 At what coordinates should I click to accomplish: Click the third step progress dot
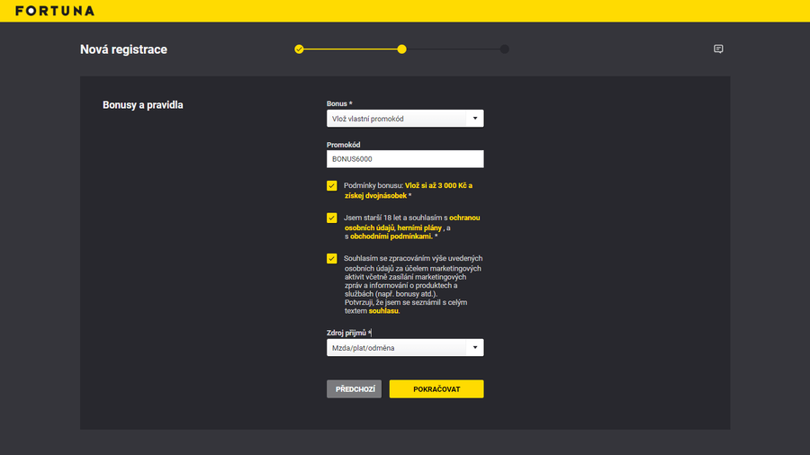point(505,49)
